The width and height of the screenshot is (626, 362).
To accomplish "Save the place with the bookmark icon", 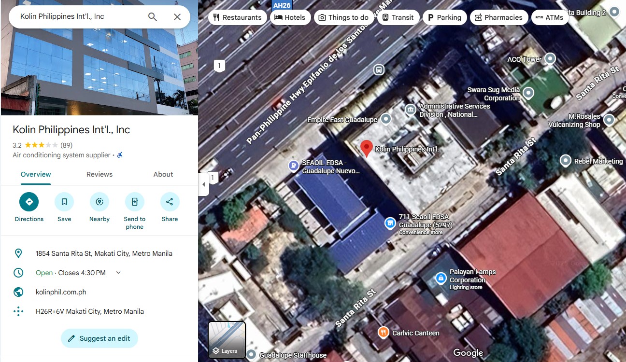I will click(64, 202).
